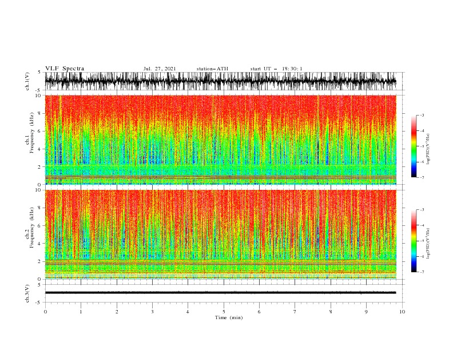The image size is (453, 350).
Task: Click the '-3' tick on lower colorbar
Action: (422, 210)
